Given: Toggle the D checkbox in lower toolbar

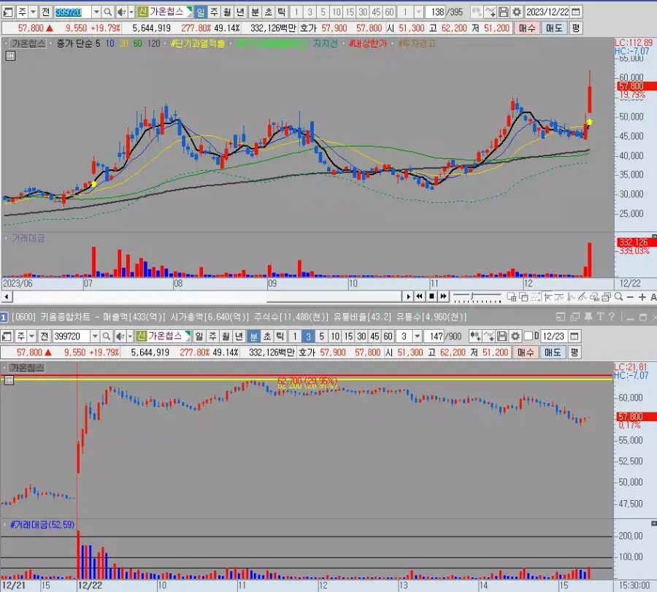Looking at the screenshot, I should point(529,336).
